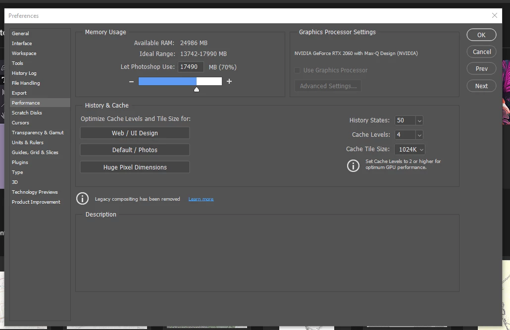
Task: Click the Advanced Settings... button
Action: tap(328, 86)
